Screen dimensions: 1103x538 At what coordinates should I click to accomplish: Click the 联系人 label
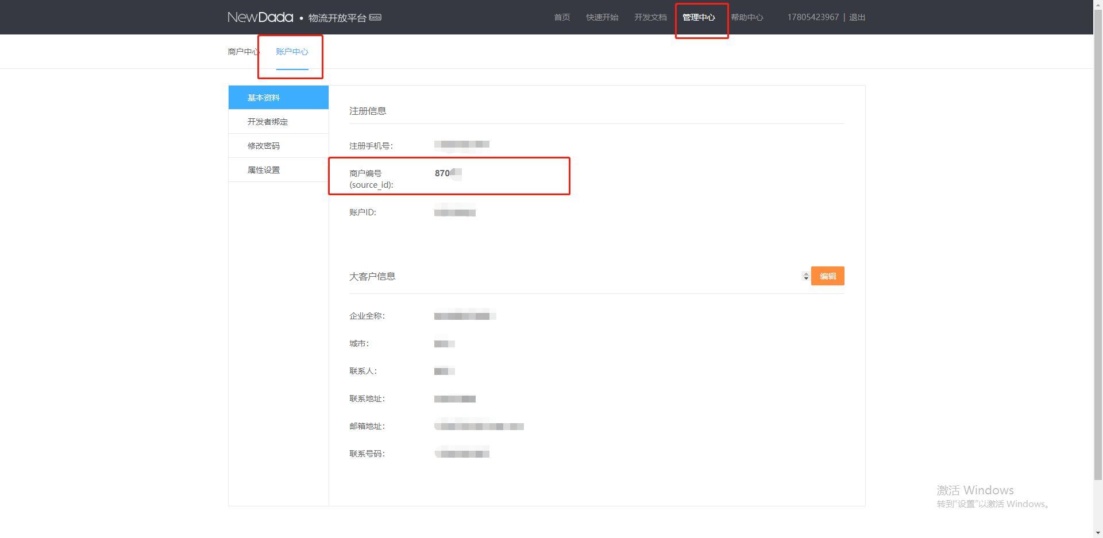[x=363, y=371]
